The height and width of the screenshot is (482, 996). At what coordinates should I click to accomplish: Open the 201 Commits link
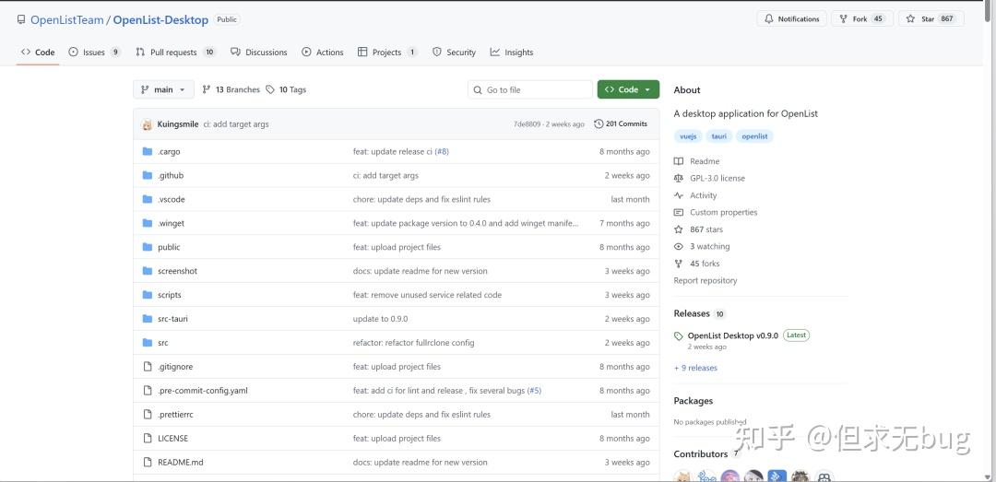621,123
